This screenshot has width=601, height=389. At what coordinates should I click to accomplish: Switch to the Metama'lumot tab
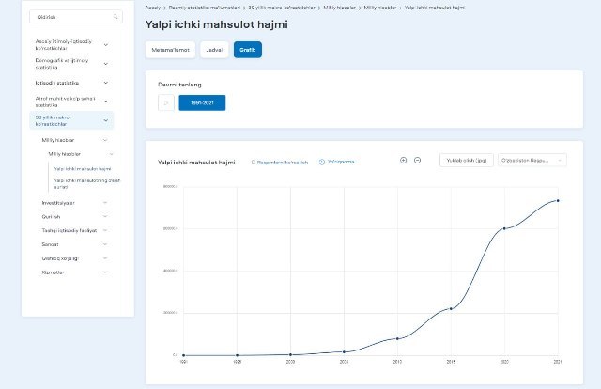point(170,50)
